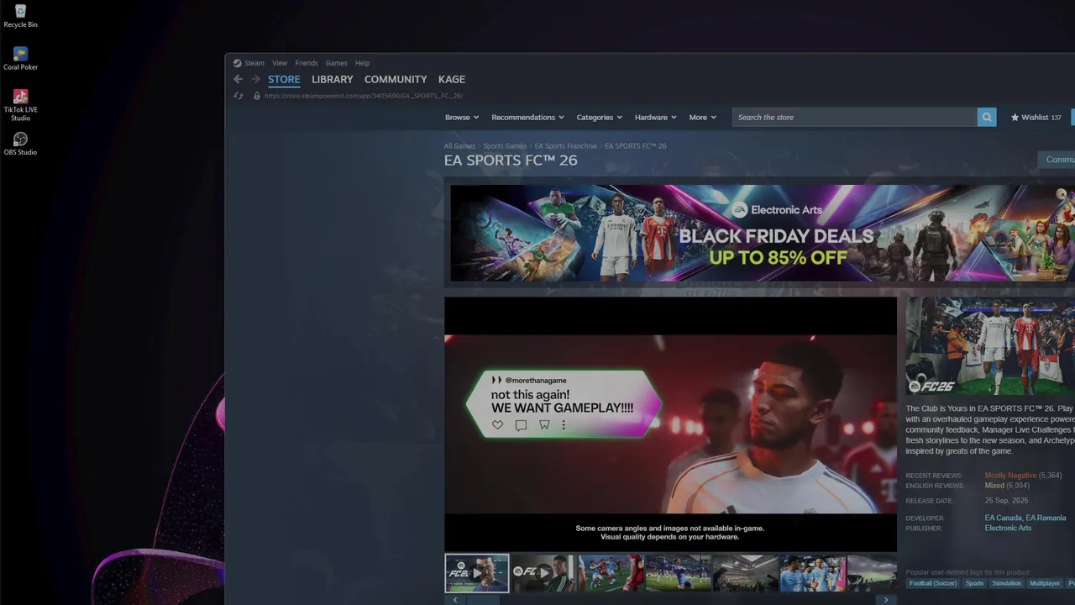Click the main trailer video player
The width and height of the screenshot is (1075, 605).
click(x=670, y=424)
